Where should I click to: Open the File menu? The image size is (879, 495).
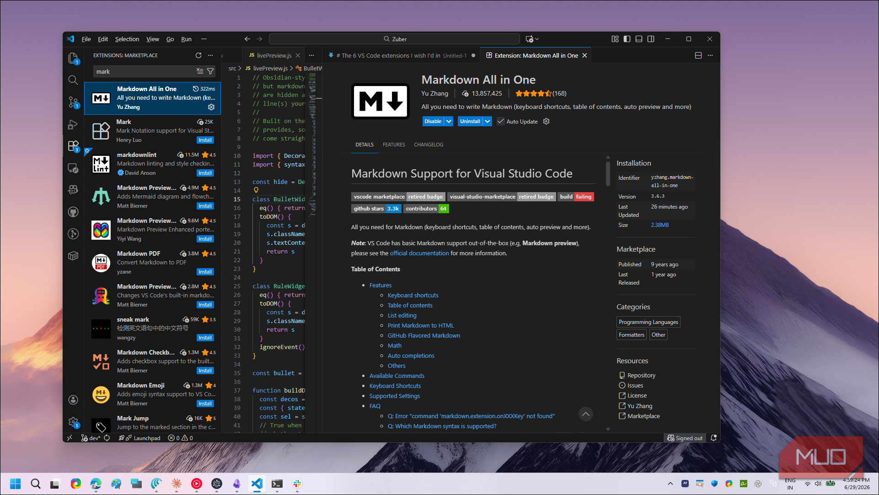[86, 39]
